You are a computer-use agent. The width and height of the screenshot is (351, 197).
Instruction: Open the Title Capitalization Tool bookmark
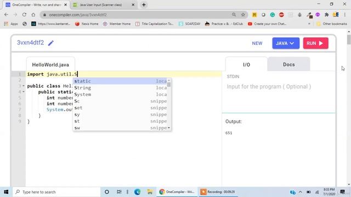(x=155, y=24)
